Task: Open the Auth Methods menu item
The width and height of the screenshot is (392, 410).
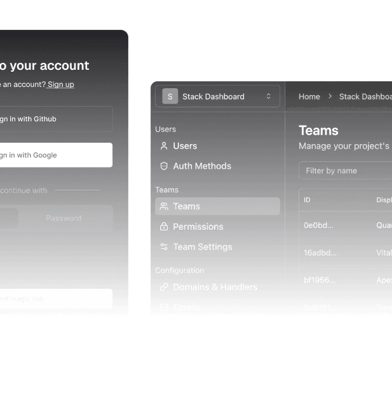Action: click(x=202, y=166)
